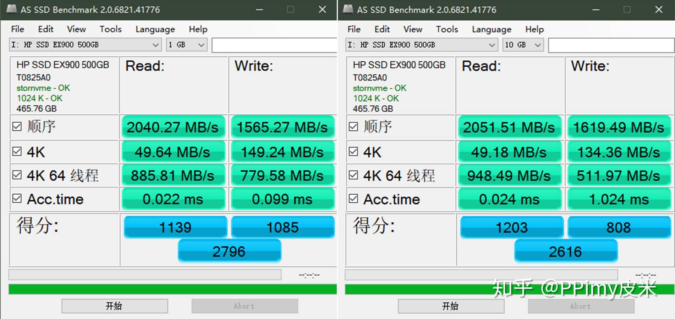
Task: Open the View menu in right window
Action: pos(412,29)
